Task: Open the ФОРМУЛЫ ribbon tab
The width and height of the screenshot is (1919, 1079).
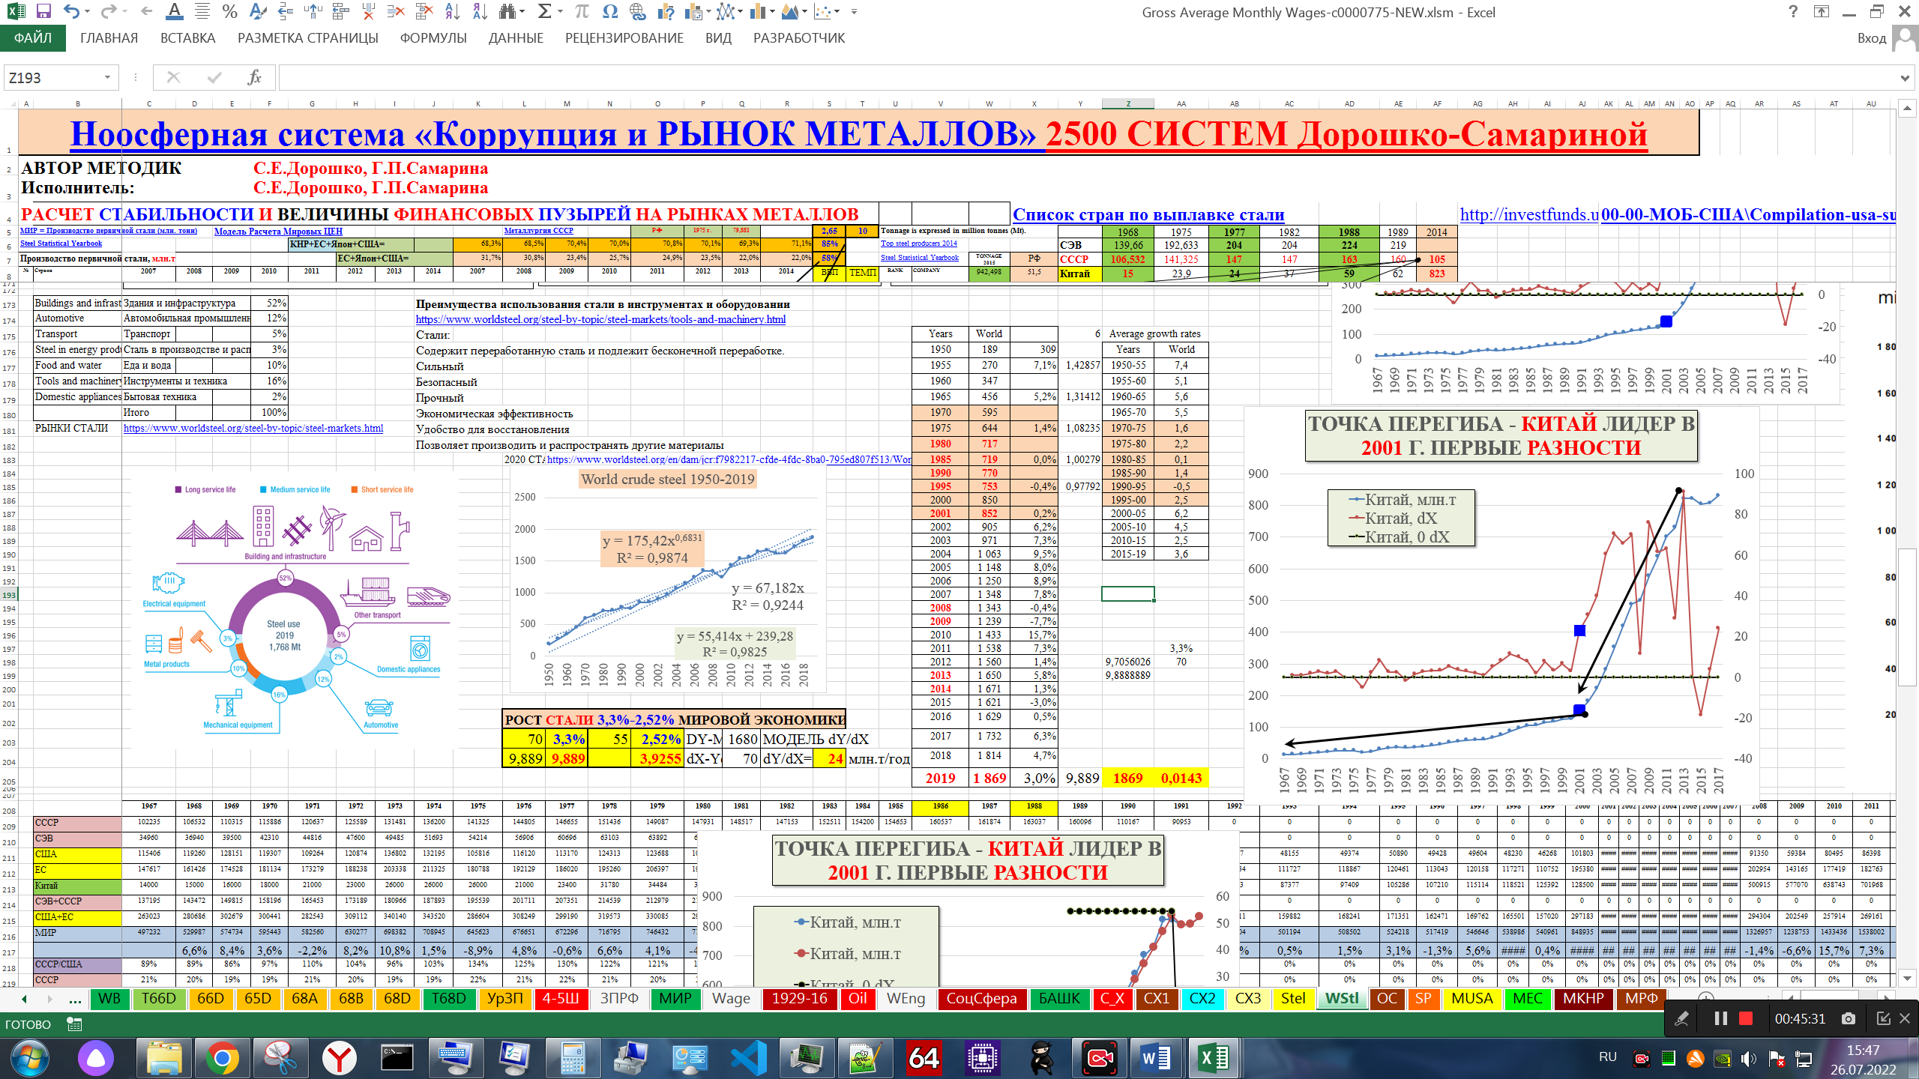Action: (x=433, y=38)
